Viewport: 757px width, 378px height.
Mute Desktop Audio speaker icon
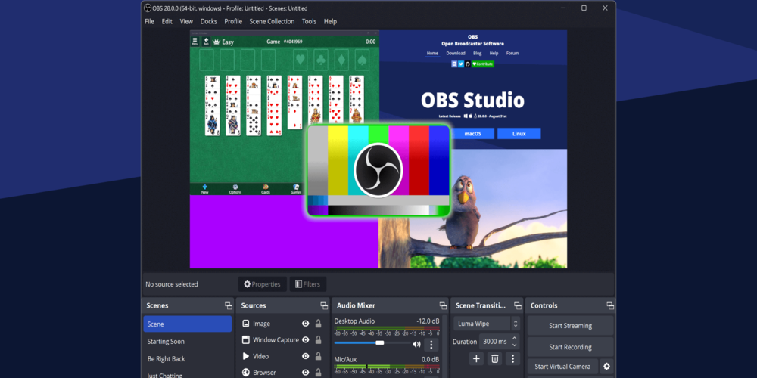tap(416, 344)
